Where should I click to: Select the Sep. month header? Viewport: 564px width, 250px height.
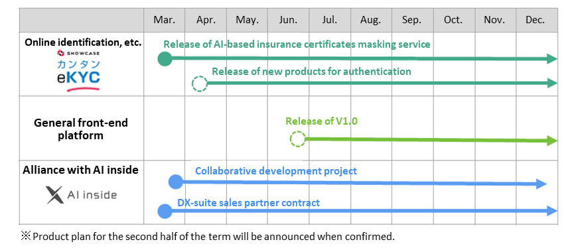pos(412,20)
